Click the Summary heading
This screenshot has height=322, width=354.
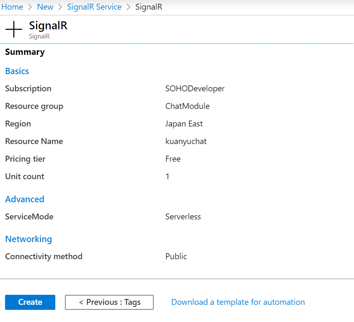tap(25, 52)
